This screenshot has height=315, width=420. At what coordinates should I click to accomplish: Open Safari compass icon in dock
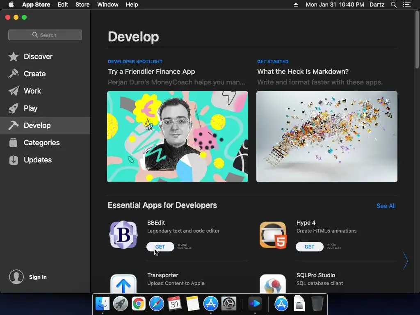coord(156,304)
